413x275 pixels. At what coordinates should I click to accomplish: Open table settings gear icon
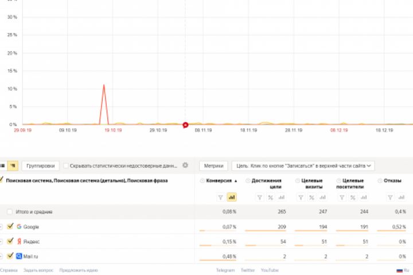pyautogui.click(x=185, y=166)
